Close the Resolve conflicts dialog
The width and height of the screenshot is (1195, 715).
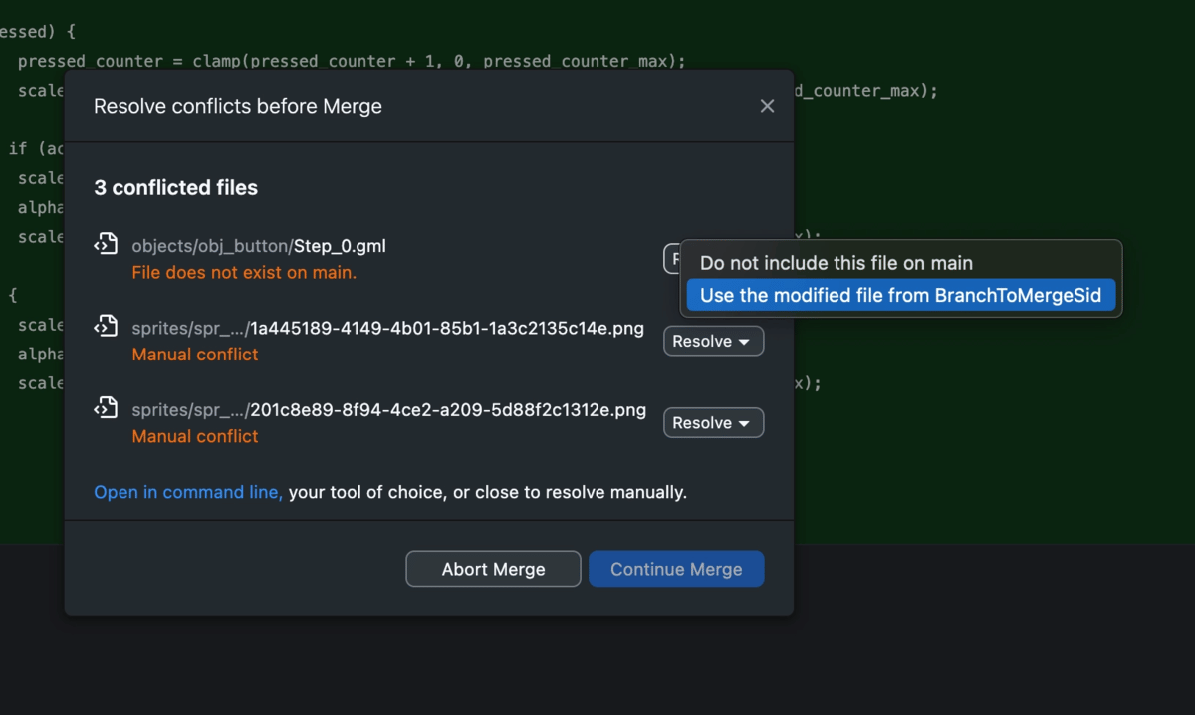point(767,106)
